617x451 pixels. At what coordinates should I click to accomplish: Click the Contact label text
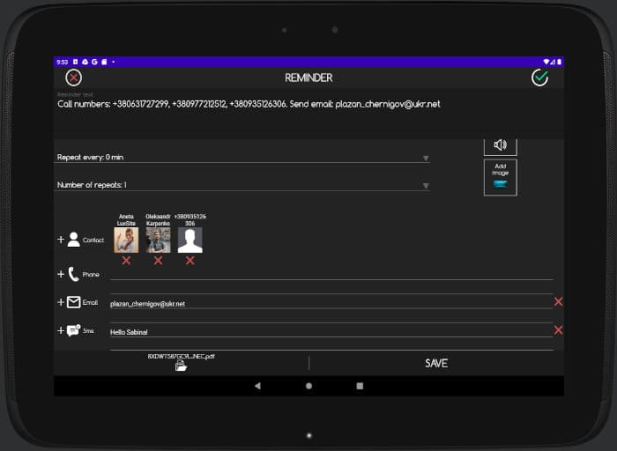(93, 240)
